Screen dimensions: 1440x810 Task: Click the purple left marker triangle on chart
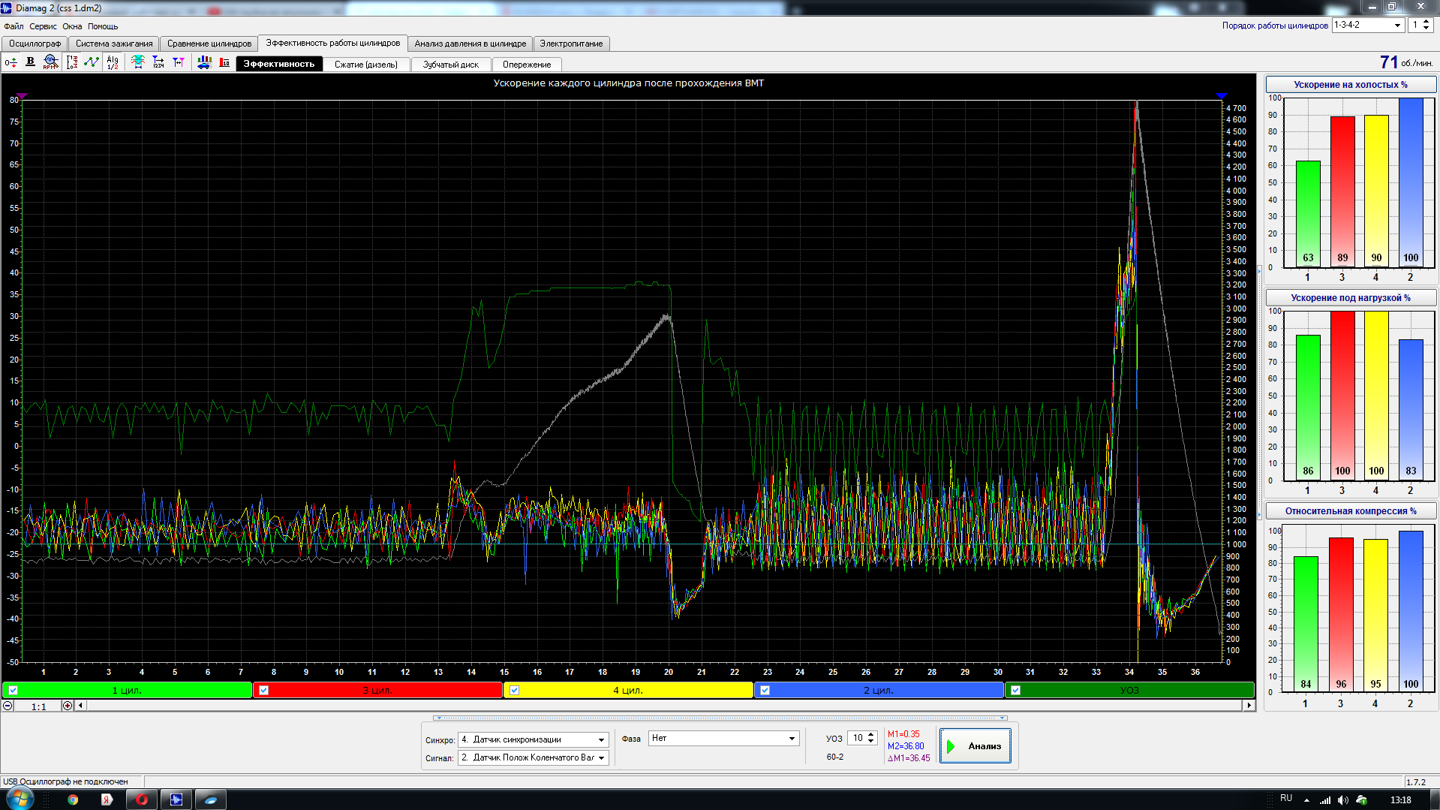(x=22, y=96)
